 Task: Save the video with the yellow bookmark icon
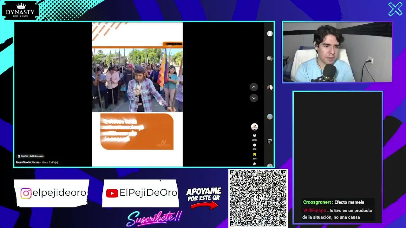click(x=254, y=155)
